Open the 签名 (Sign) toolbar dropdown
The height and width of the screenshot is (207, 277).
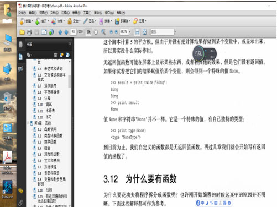point(90,21)
